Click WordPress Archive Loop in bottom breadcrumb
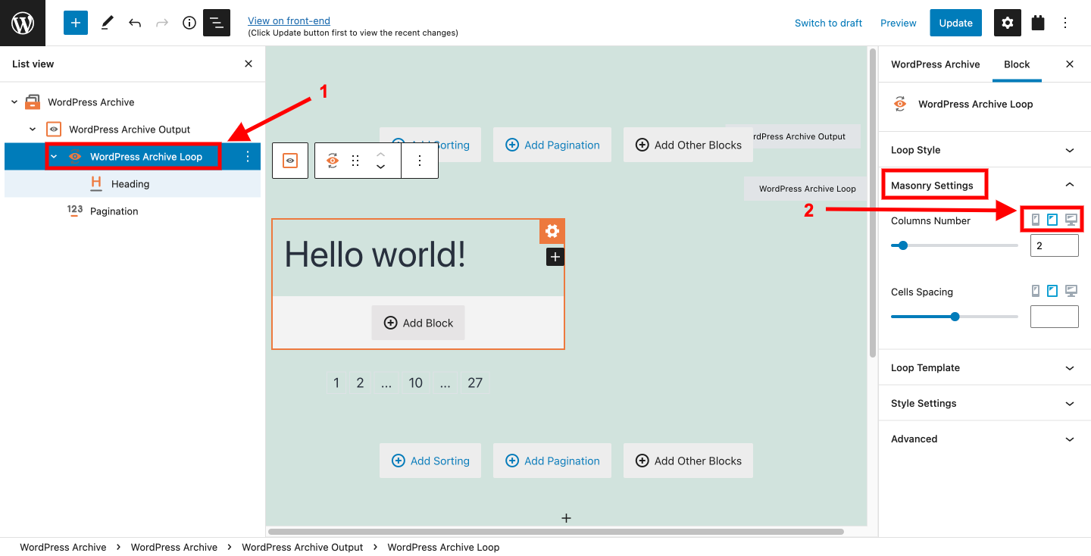 (443, 547)
